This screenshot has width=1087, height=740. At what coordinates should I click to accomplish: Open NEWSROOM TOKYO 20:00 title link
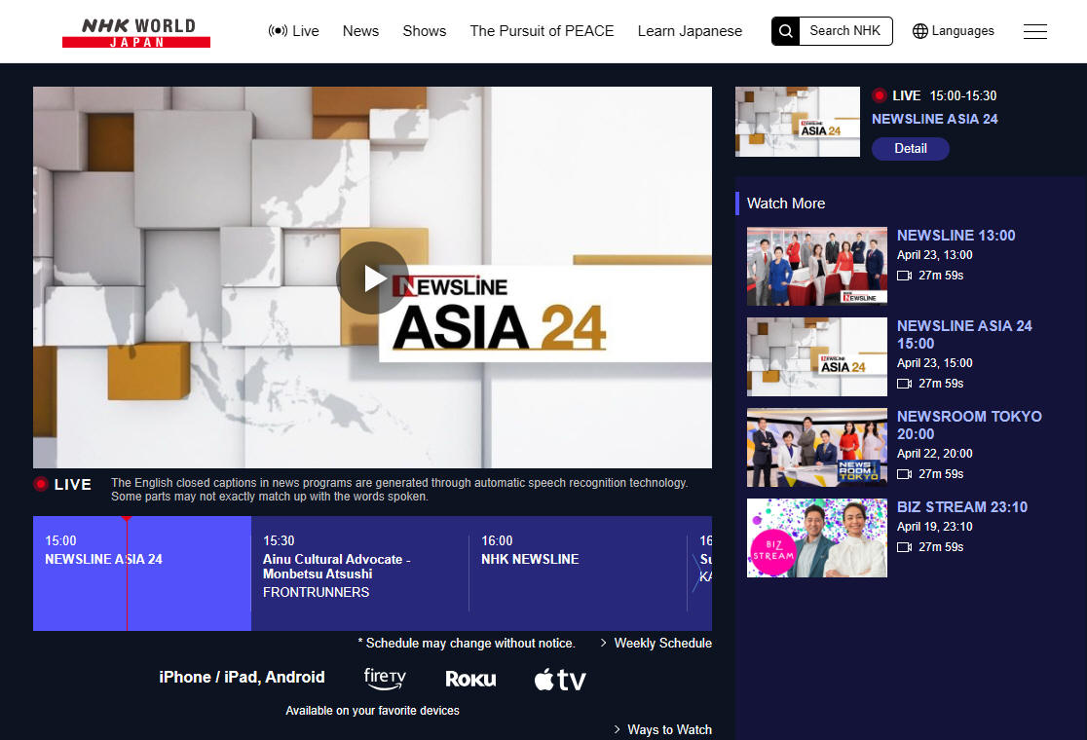969,425
